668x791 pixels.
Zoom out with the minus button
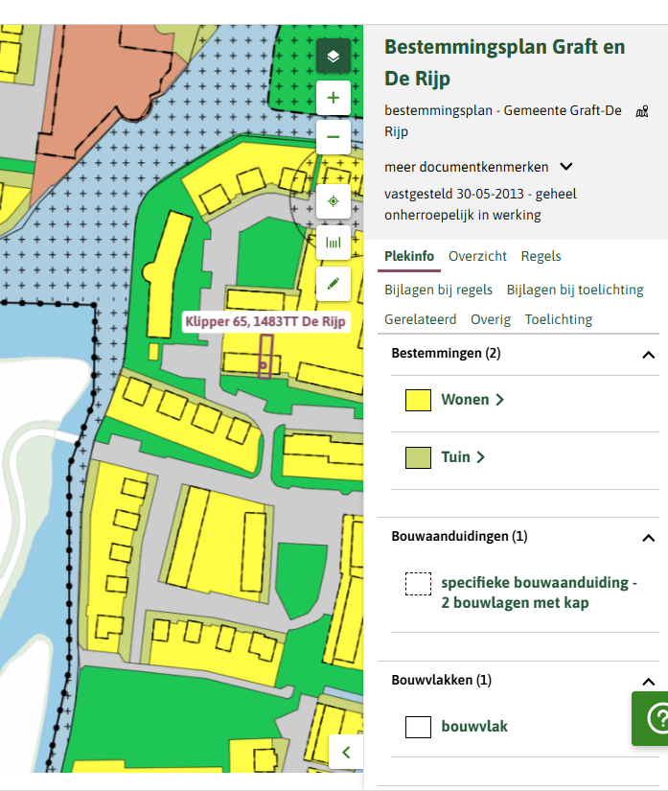333,137
